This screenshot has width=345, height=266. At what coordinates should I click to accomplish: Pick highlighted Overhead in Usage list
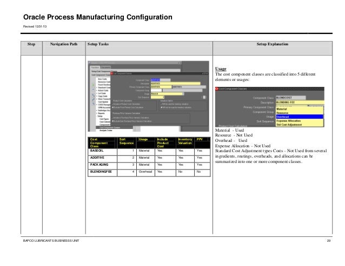pyautogui.click(x=300, y=117)
